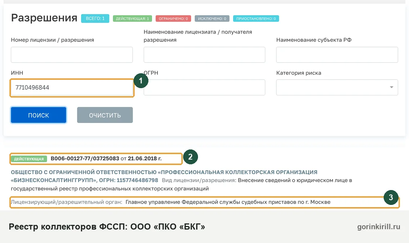Click the green ДЕЙСТВУЮЩАЯ status label in result
The image size is (409, 243).
coord(29,159)
